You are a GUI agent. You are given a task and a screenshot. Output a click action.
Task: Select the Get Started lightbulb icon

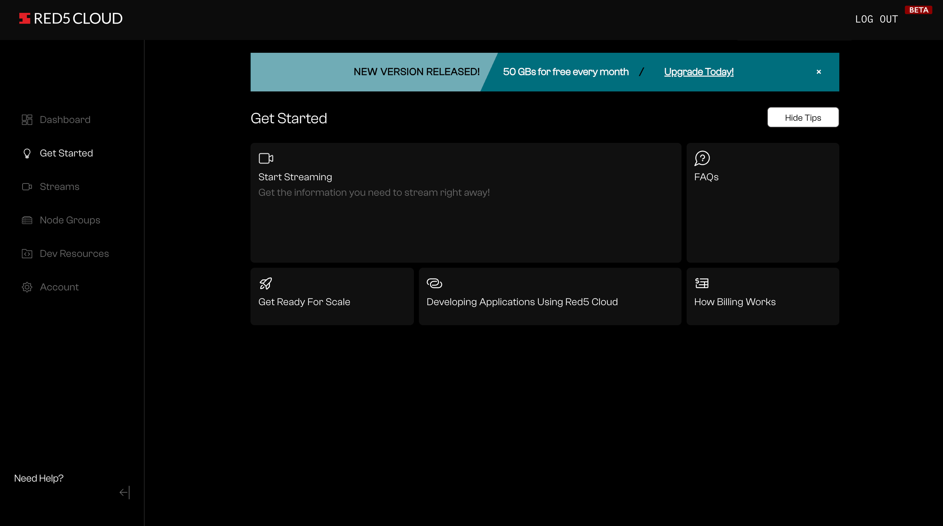coord(27,153)
